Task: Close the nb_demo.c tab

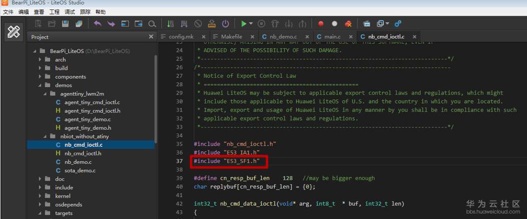Action: click(x=307, y=37)
